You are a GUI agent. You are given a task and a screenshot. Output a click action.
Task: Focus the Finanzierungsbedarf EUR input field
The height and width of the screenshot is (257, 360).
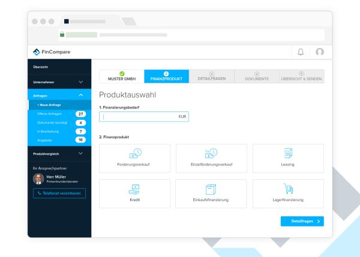(x=144, y=117)
